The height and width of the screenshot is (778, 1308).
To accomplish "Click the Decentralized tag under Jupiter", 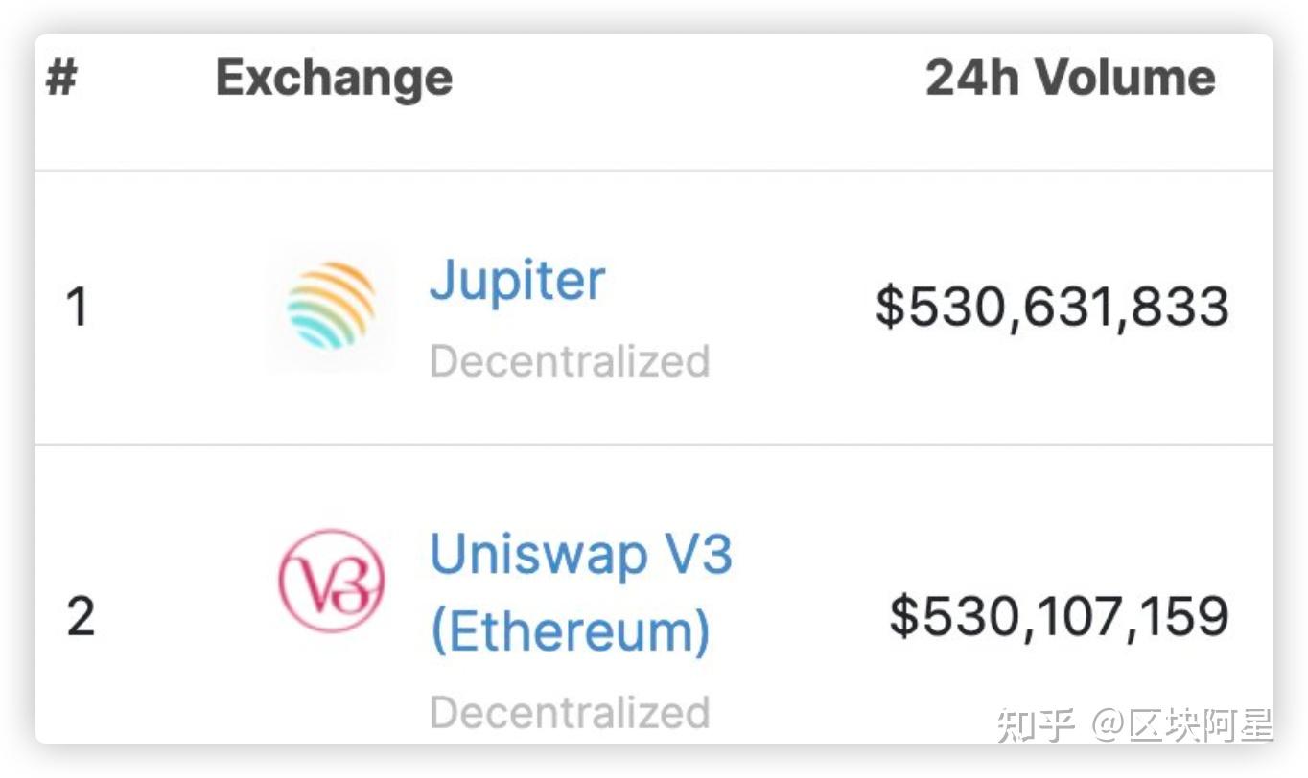I will click(570, 361).
